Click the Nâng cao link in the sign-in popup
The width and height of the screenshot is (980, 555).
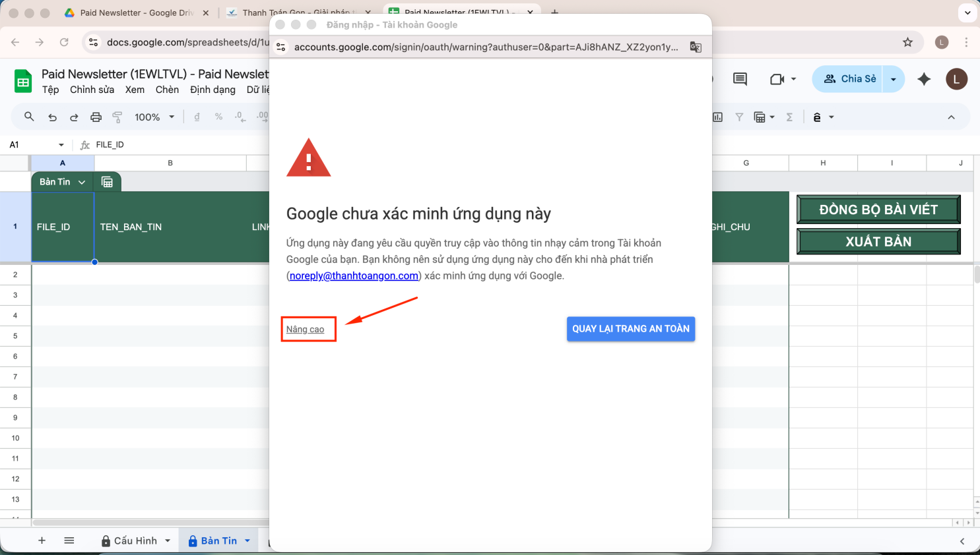(x=305, y=329)
